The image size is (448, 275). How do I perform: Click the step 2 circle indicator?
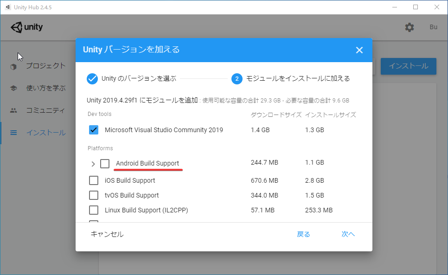(x=237, y=78)
